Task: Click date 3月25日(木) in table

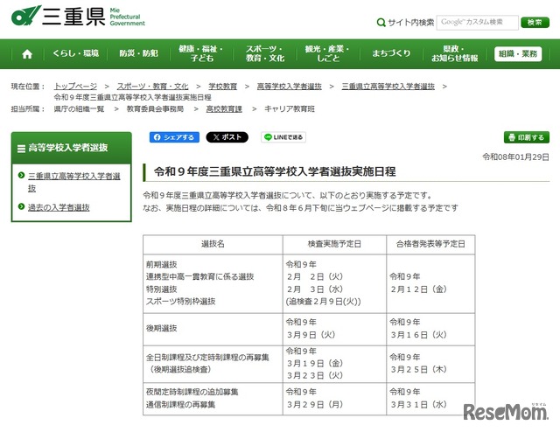Action: (419, 369)
